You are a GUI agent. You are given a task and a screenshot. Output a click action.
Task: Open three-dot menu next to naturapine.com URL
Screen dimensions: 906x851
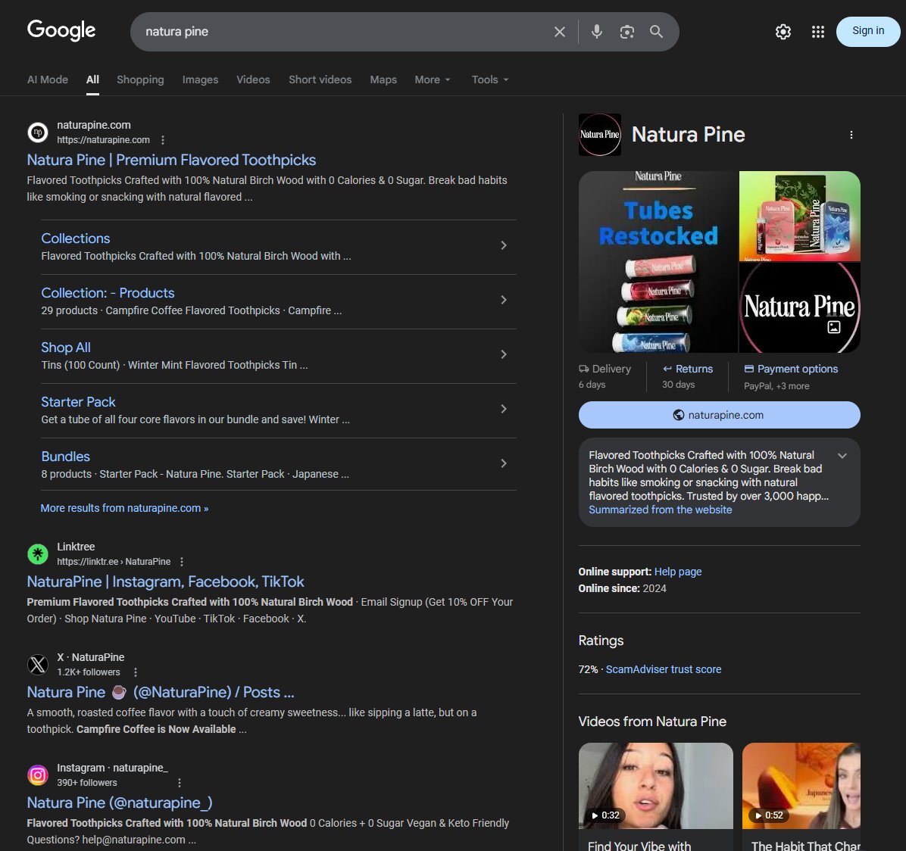(163, 140)
